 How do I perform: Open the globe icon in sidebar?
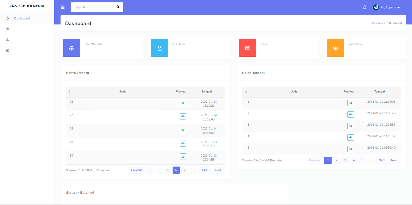click(8, 29)
